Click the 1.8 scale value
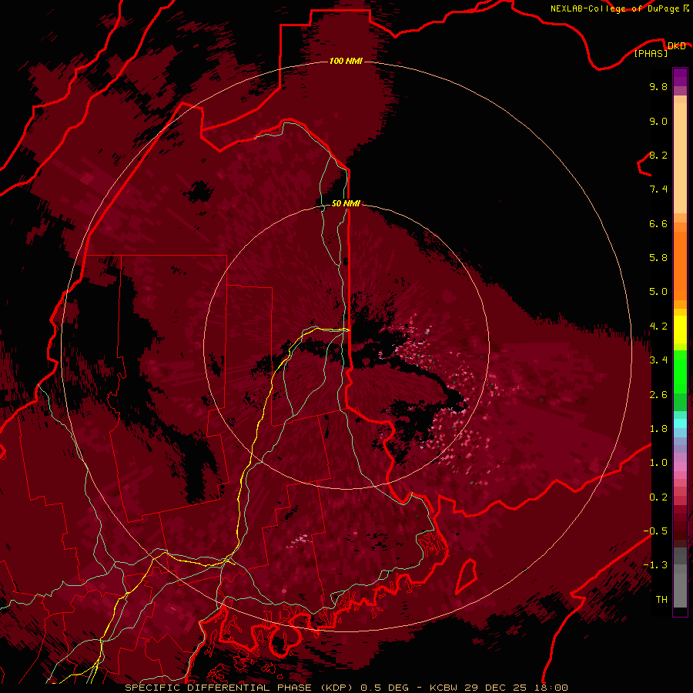693x693 pixels. [x=658, y=429]
